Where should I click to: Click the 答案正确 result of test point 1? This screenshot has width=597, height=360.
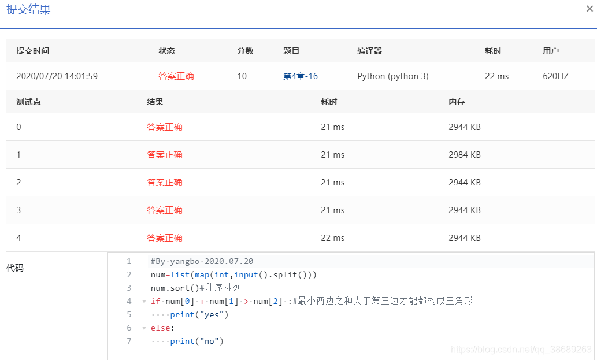pyautogui.click(x=165, y=155)
